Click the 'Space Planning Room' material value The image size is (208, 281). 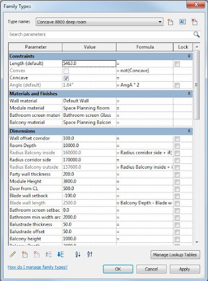coord(89,108)
